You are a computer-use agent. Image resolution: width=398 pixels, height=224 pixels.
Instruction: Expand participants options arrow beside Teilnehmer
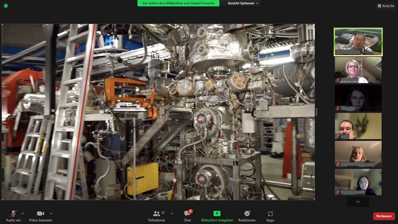(x=172, y=213)
